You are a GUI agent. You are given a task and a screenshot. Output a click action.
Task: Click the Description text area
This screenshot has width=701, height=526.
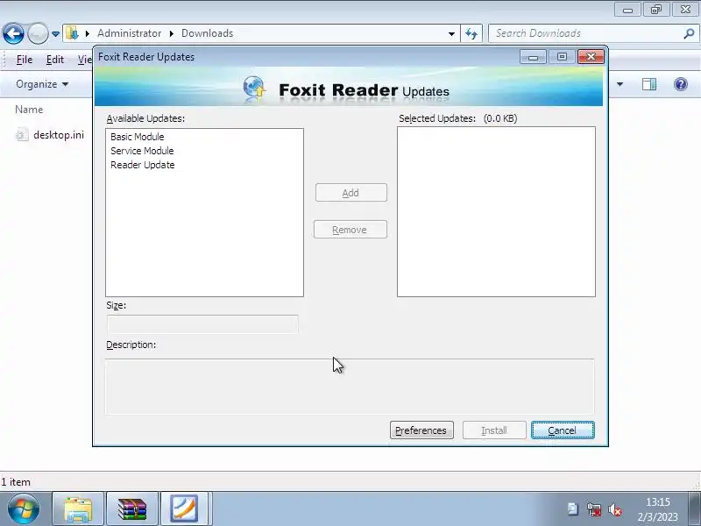coord(350,387)
